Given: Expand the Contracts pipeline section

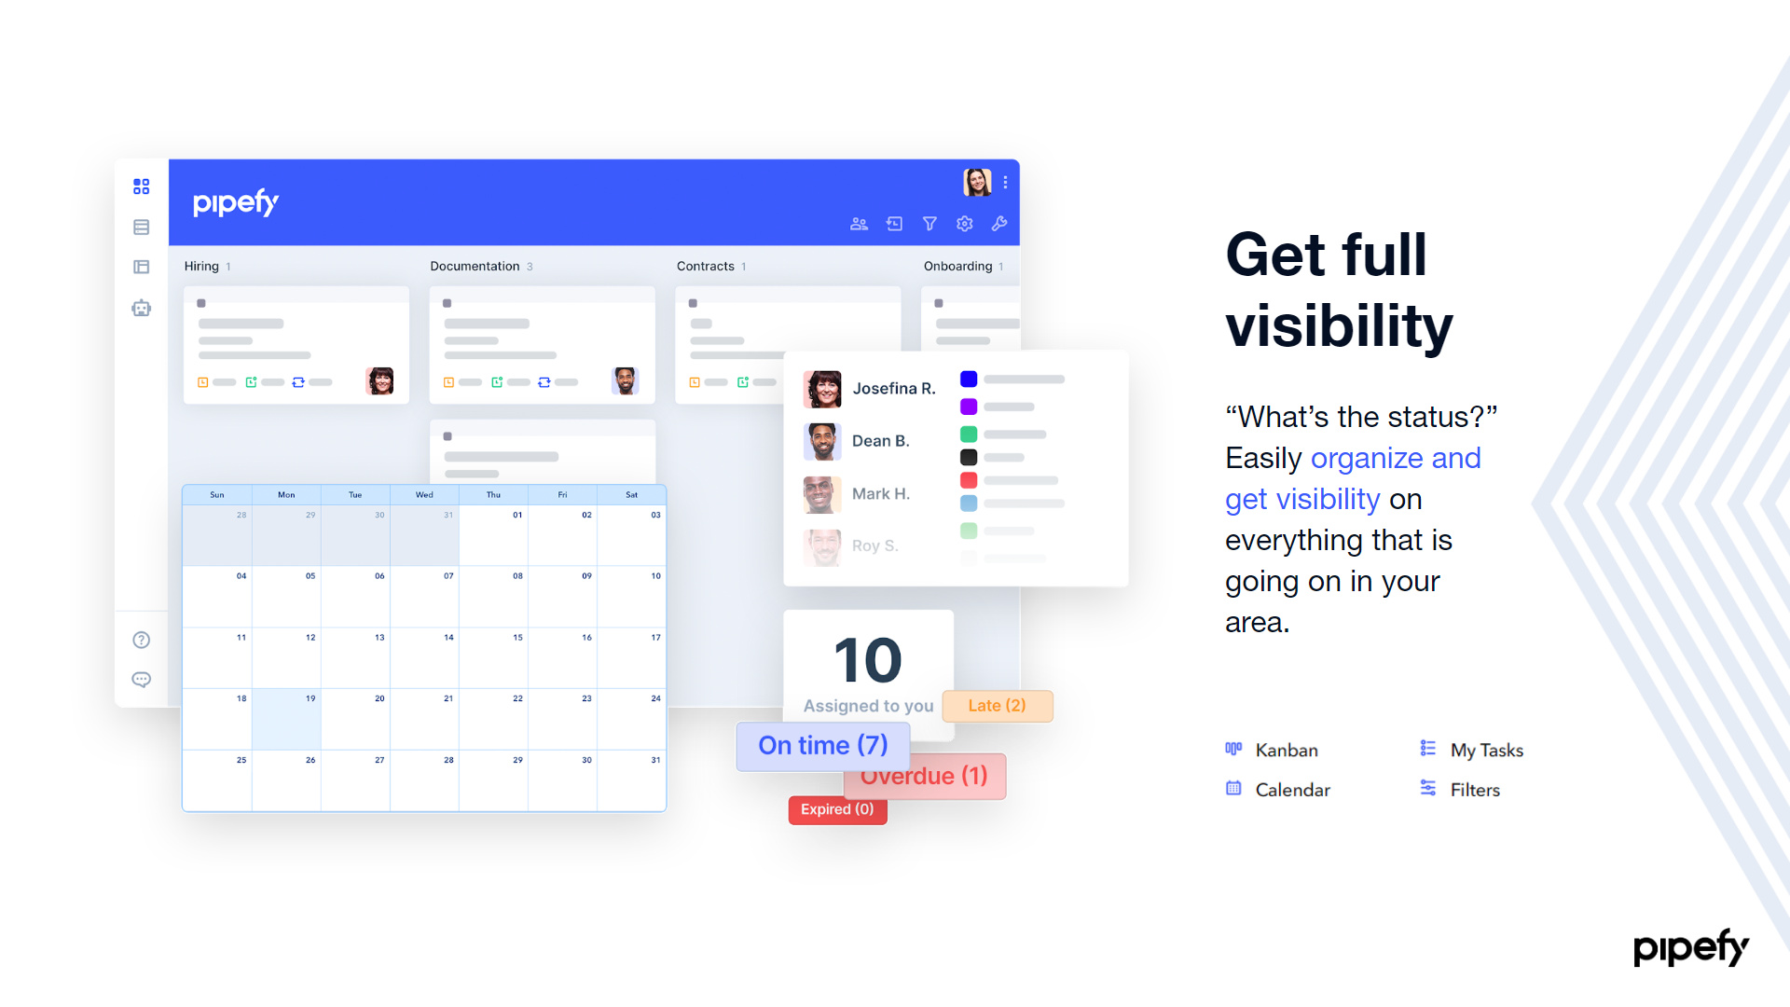Looking at the screenshot, I should 706,266.
